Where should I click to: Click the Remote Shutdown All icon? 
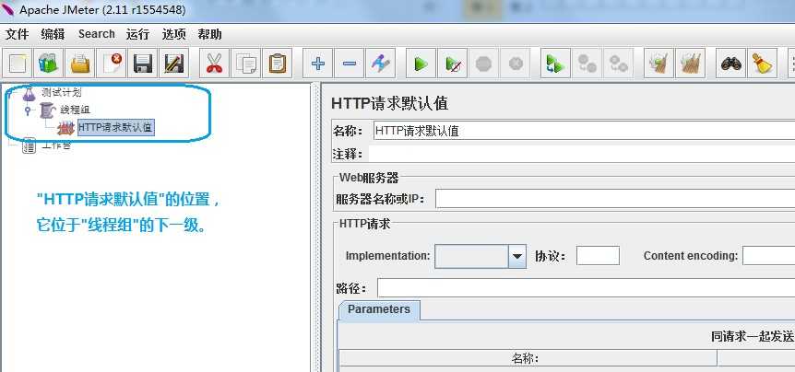pyautogui.click(x=619, y=64)
